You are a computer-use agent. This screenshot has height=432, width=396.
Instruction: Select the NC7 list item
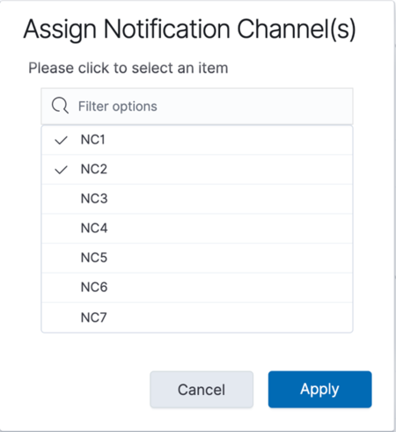coord(197,318)
